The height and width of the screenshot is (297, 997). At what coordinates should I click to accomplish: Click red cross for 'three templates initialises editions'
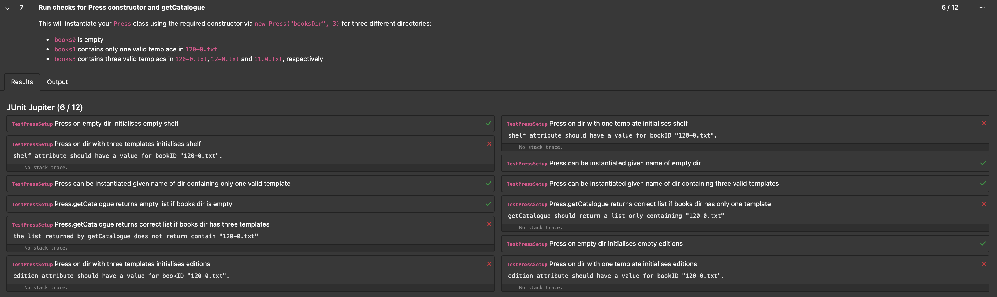click(489, 264)
